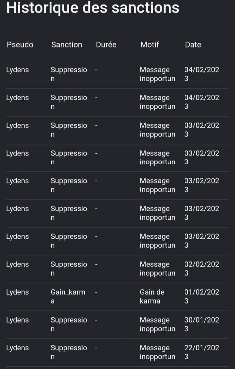Click the Gain de karma motif
Screen dimensions: 235x369
tap(152, 297)
